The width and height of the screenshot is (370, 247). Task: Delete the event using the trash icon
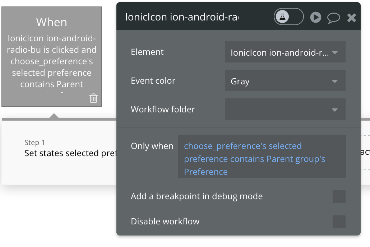(93, 98)
